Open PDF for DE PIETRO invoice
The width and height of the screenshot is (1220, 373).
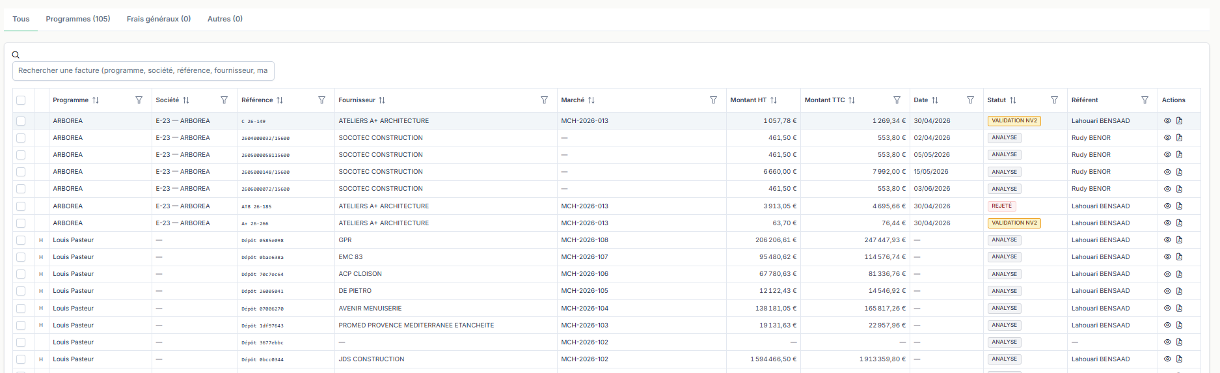[1179, 291]
